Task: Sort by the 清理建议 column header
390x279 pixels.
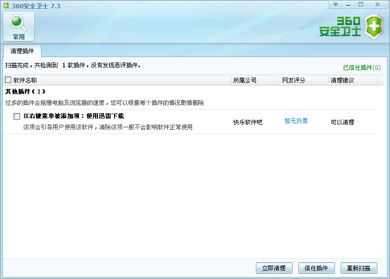Action: pyautogui.click(x=353, y=80)
